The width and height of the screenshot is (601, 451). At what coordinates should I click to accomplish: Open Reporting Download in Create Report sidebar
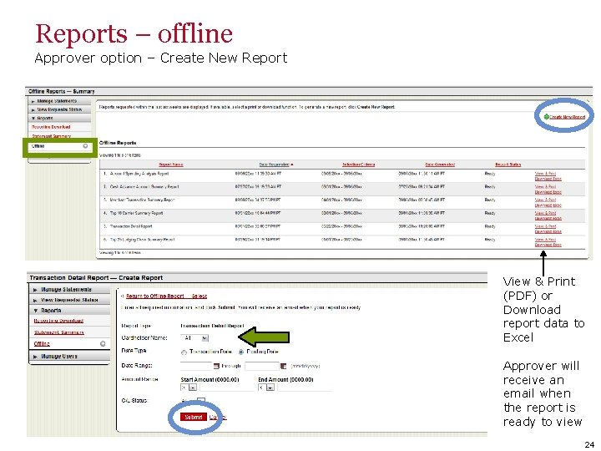tap(58, 321)
